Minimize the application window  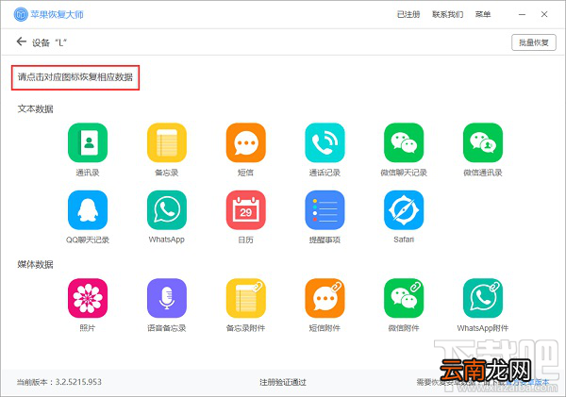click(x=522, y=14)
